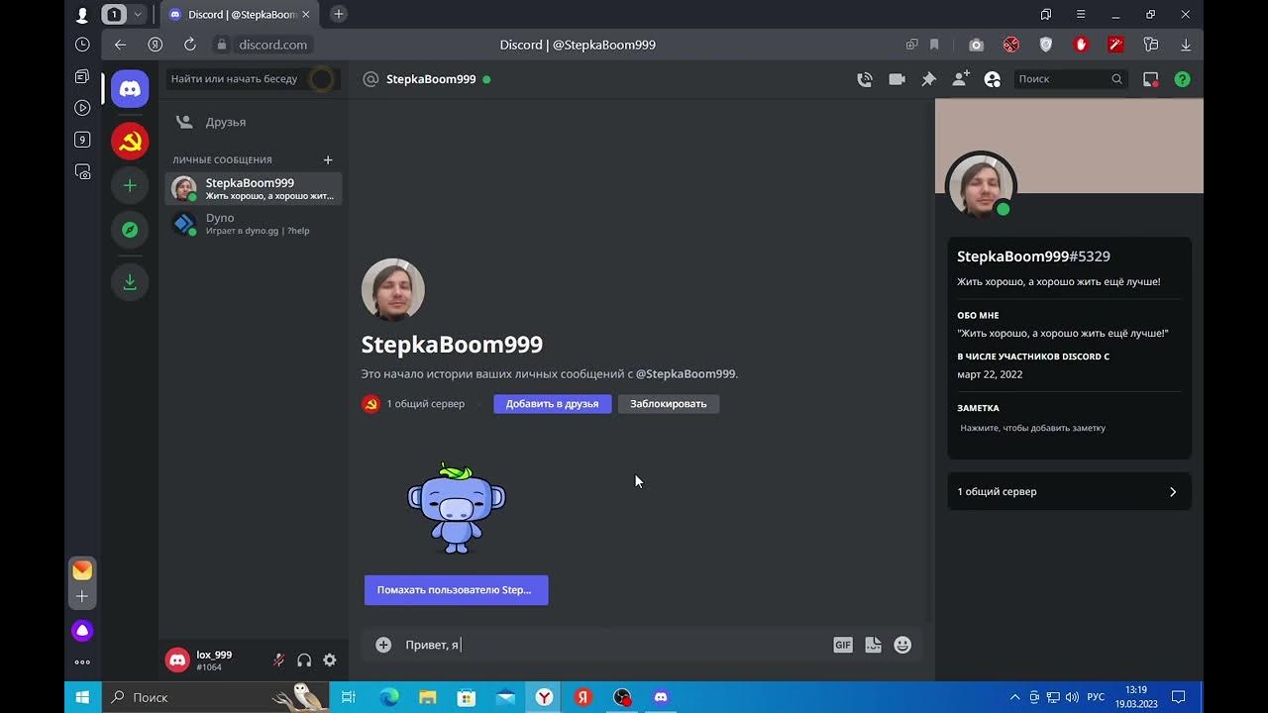
Task: Reload the page
Action: coord(190,45)
